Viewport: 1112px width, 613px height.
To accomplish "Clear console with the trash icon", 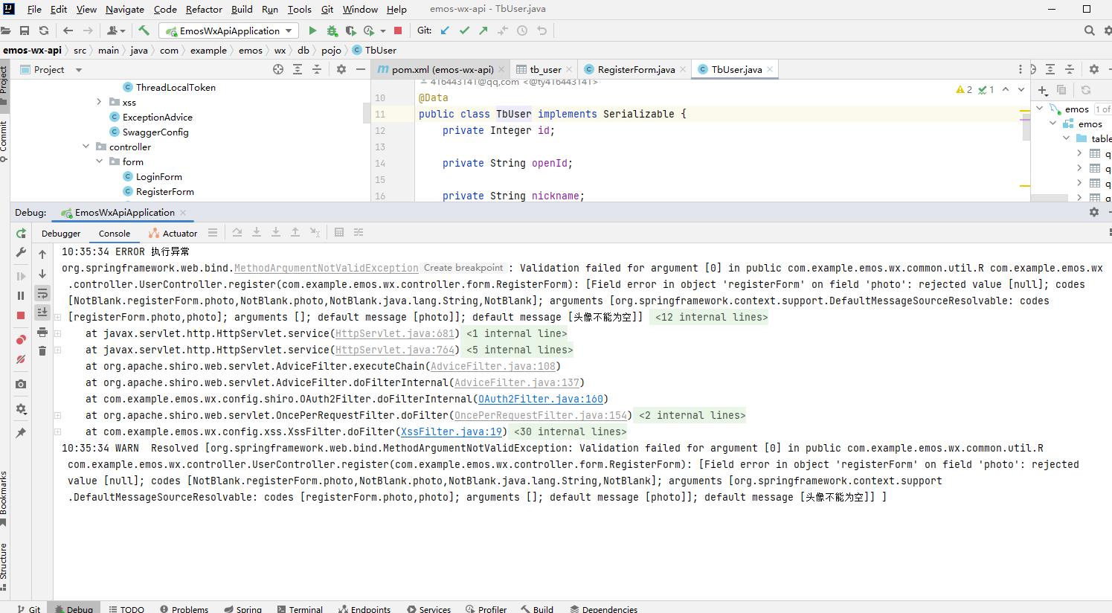I will pyautogui.click(x=42, y=350).
